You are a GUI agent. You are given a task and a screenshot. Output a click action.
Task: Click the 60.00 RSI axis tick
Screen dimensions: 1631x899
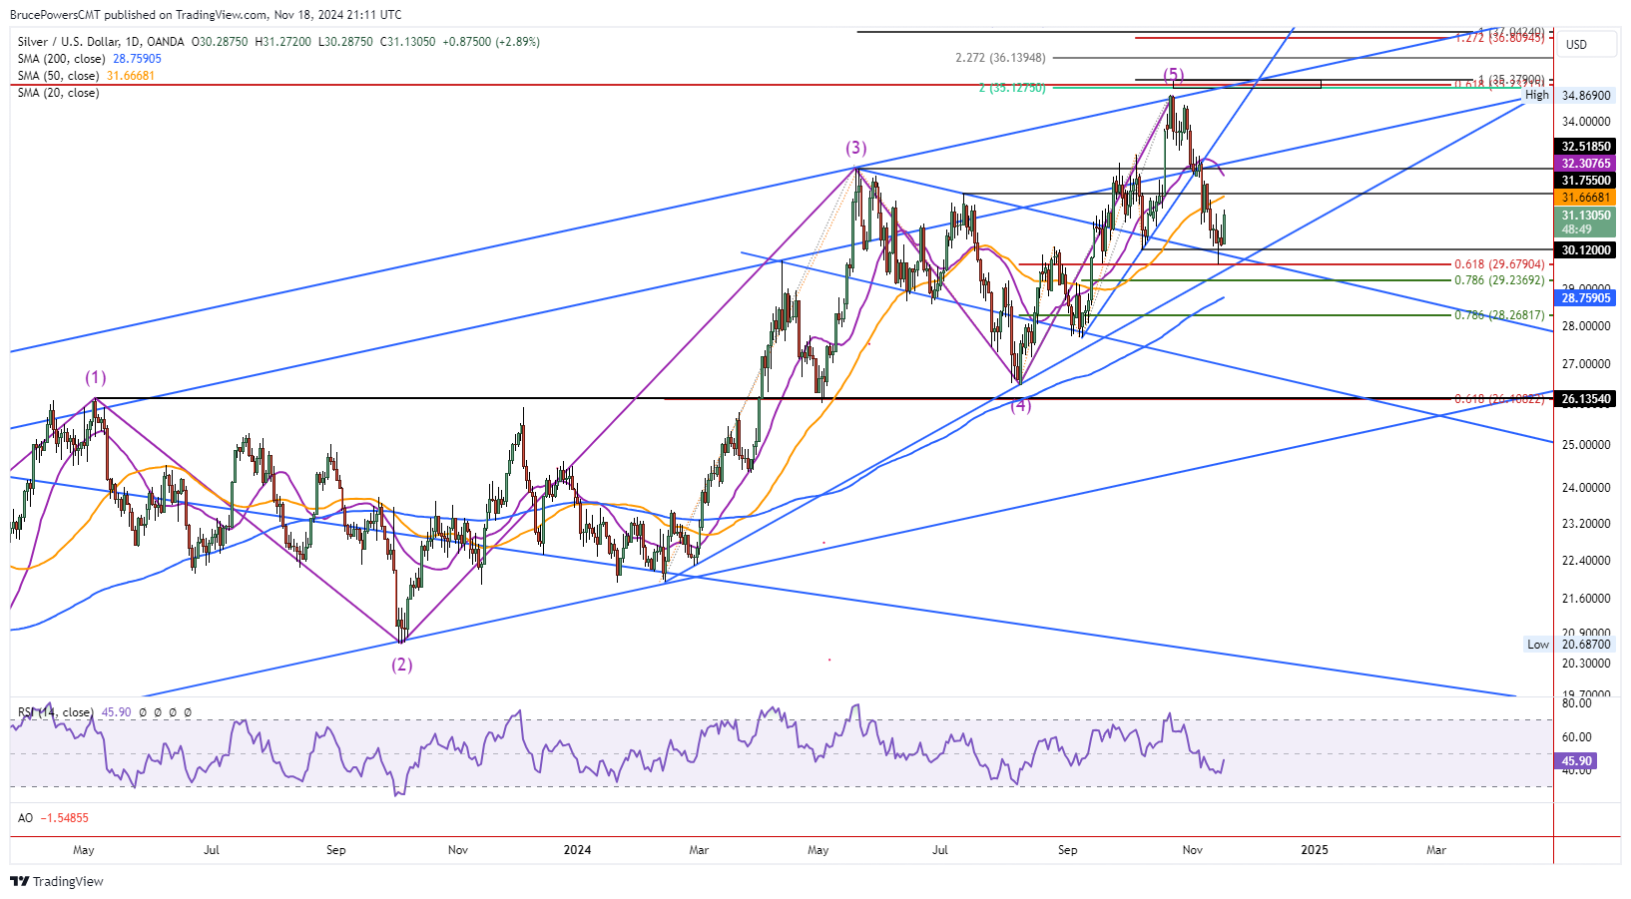point(1577,737)
